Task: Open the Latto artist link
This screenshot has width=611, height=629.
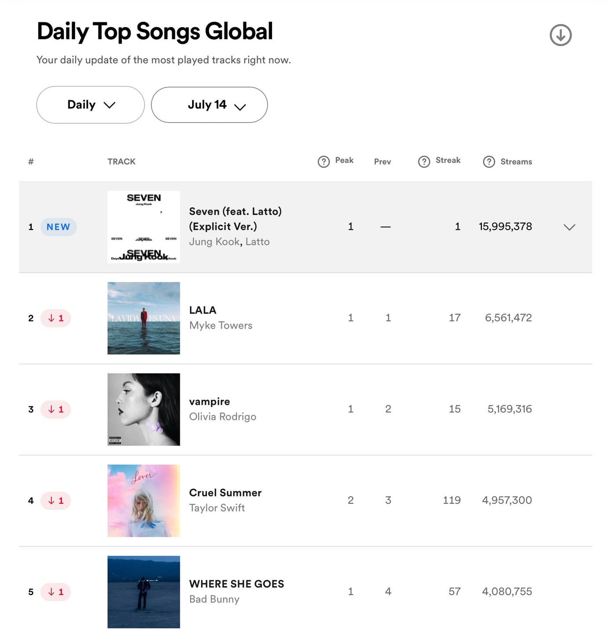Action: tap(258, 242)
